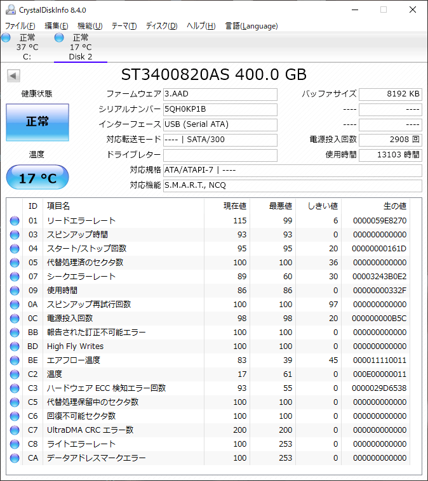Click raw value 0000029D6538
428x481 pixels.
[380, 388]
